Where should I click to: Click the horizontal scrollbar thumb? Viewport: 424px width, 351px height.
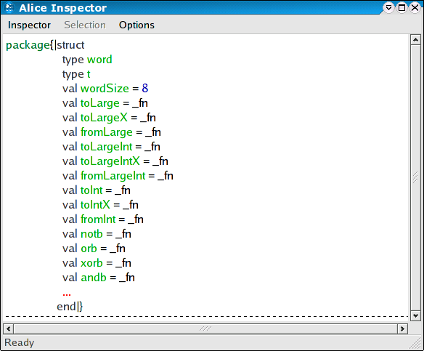tap(205, 328)
